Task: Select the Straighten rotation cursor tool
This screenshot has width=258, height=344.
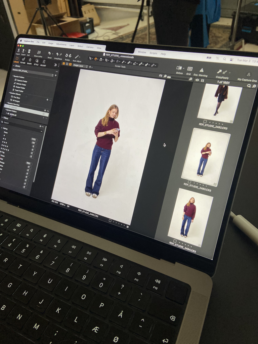Action: (x=112, y=61)
